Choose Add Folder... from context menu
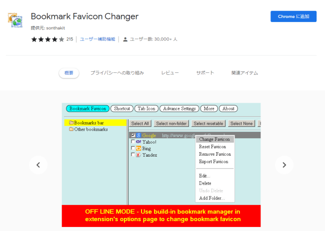Image resolution: width=325 pixels, height=231 pixels. click(211, 198)
